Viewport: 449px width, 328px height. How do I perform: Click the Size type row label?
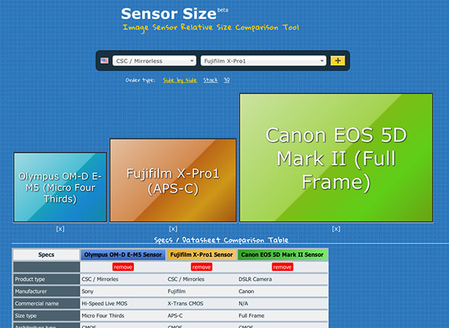46,316
